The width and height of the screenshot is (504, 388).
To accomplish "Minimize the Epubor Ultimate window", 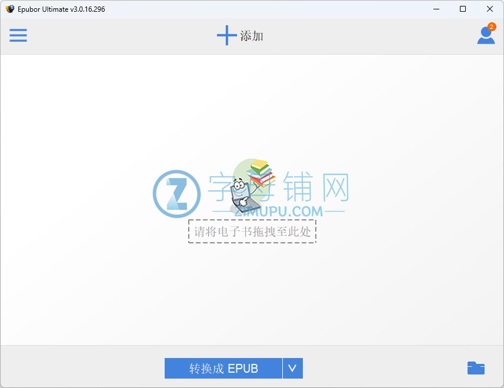I will tap(436, 9).
